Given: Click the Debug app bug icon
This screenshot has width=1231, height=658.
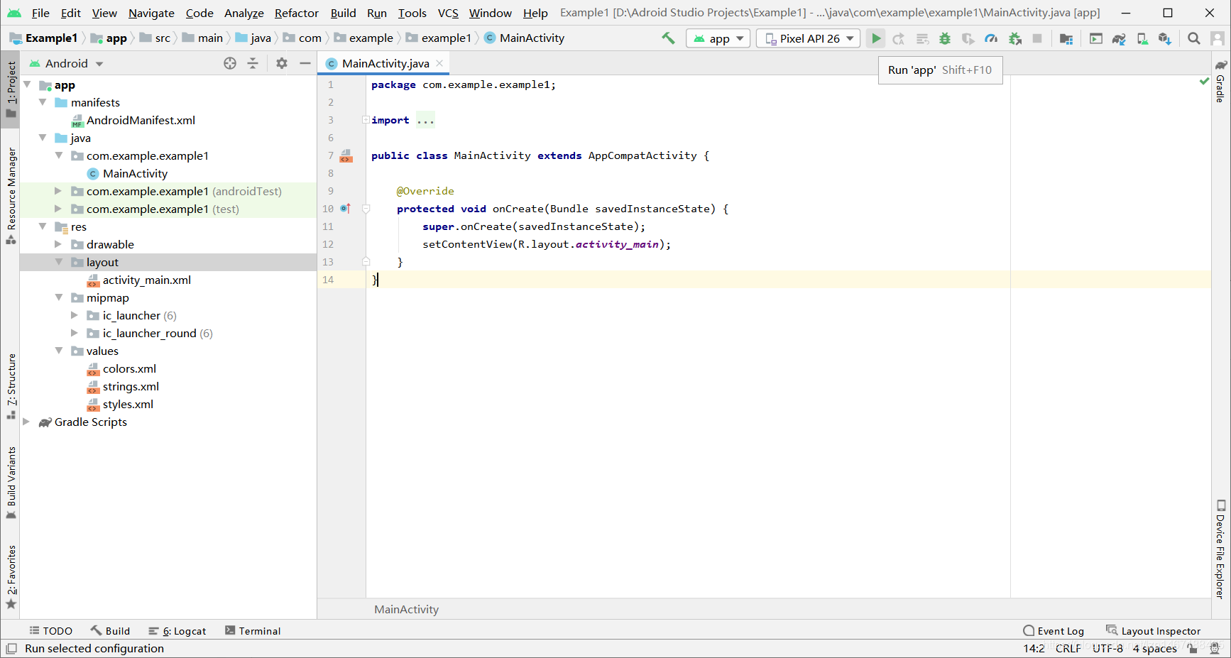Looking at the screenshot, I should point(945,38).
